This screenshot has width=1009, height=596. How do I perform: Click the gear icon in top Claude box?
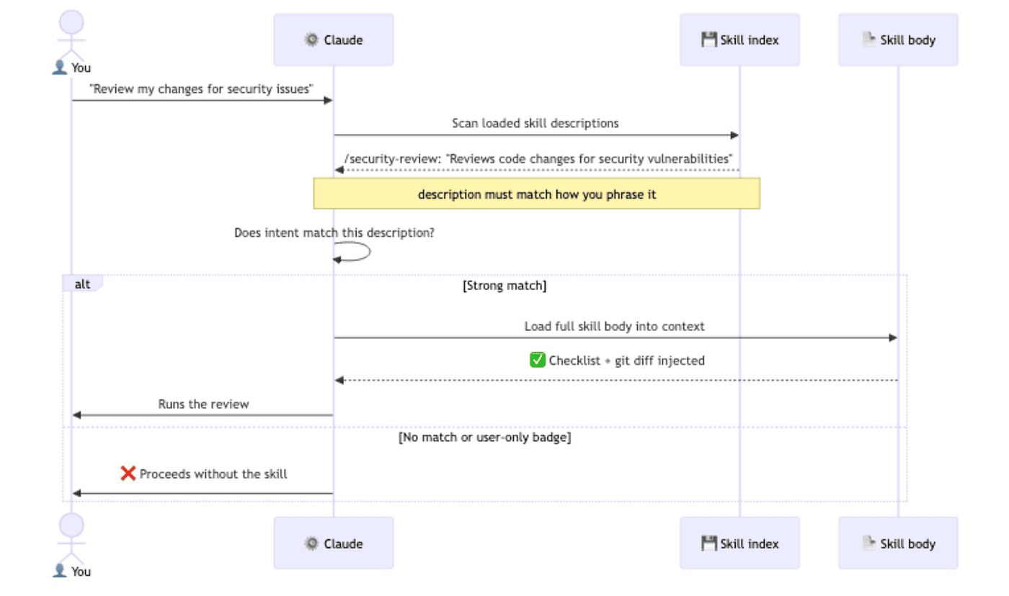click(x=311, y=40)
